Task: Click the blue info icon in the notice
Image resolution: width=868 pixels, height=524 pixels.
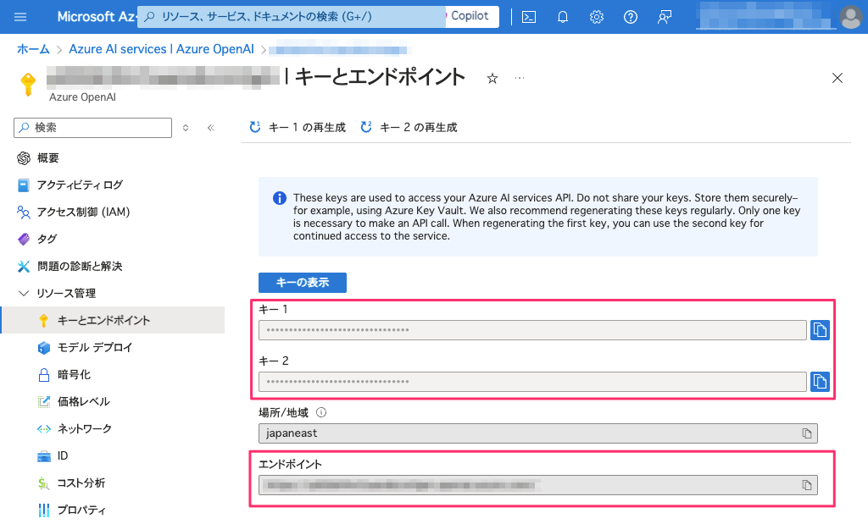Action: (280, 198)
